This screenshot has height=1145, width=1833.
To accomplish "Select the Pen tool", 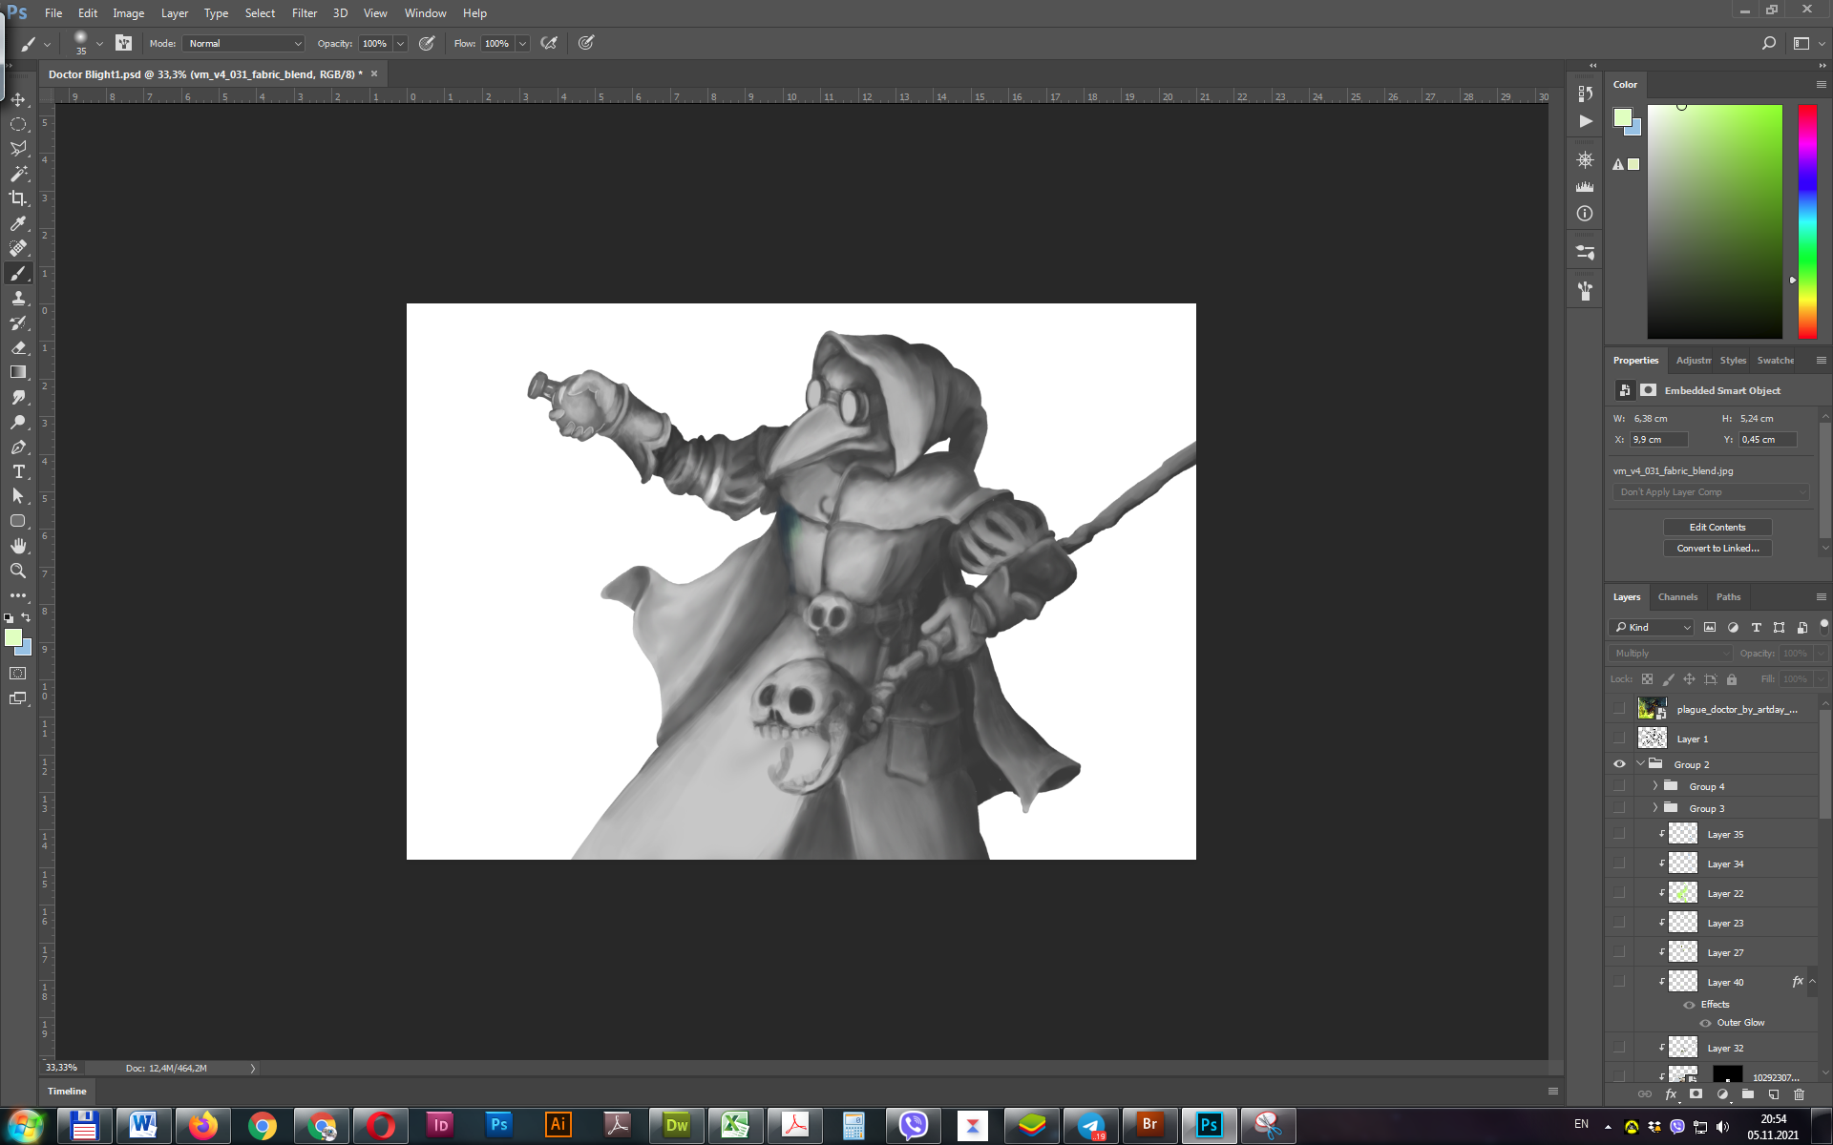I will pos(18,447).
